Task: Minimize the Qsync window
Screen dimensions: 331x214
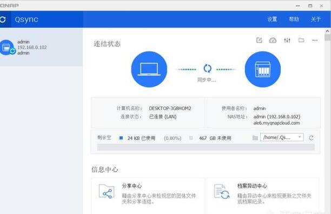Action: click(298, 6)
